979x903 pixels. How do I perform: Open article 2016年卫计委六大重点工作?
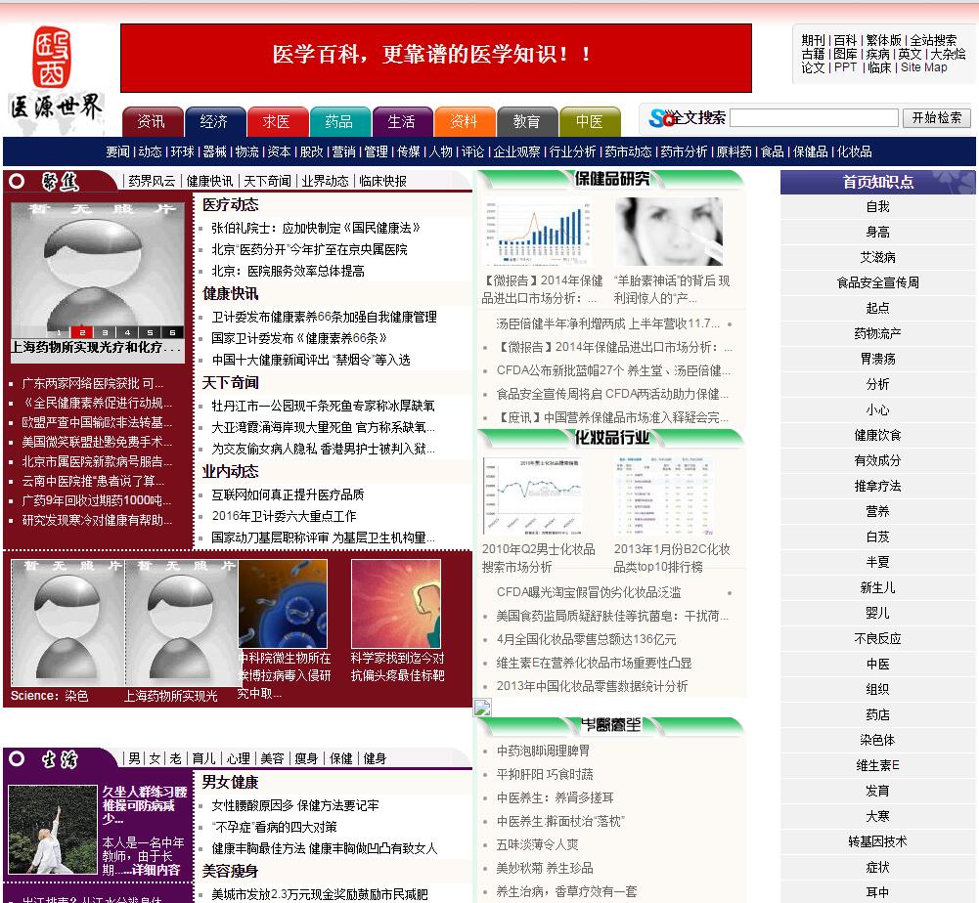pyautogui.click(x=284, y=516)
